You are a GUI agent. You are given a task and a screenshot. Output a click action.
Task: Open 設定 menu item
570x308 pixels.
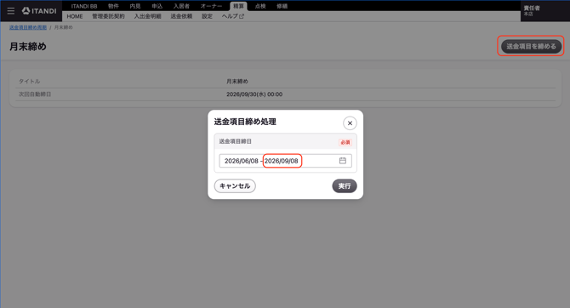pos(208,16)
